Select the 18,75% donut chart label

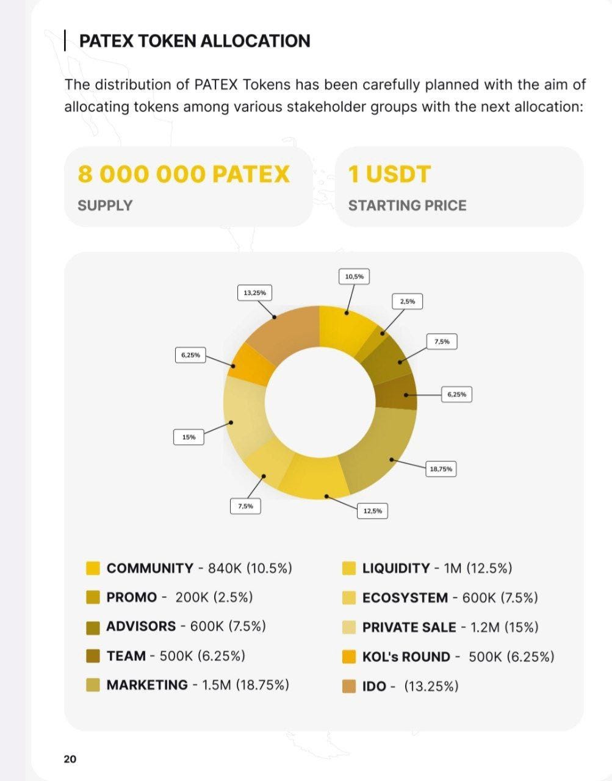click(441, 469)
